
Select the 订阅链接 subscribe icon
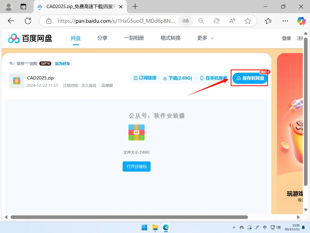pyautogui.click(x=135, y=78)
